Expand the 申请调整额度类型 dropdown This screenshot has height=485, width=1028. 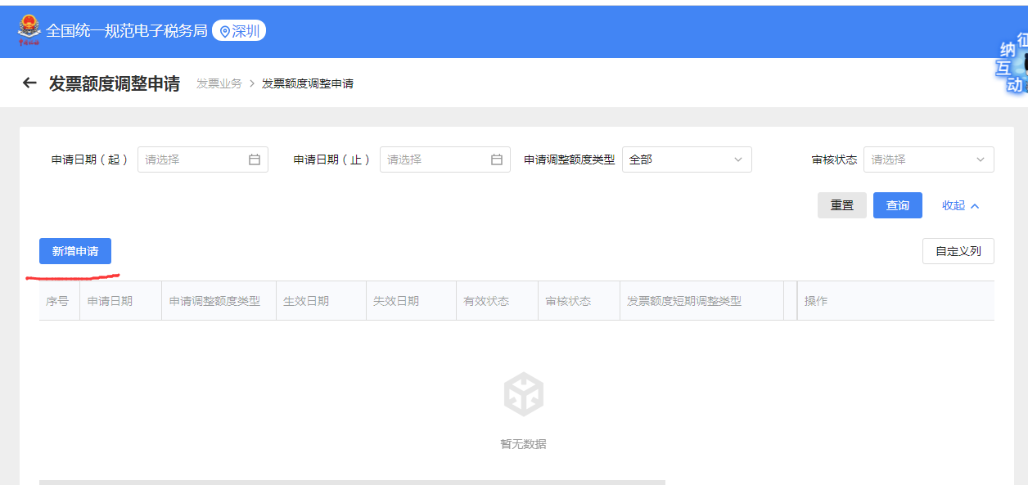[687, 159]
